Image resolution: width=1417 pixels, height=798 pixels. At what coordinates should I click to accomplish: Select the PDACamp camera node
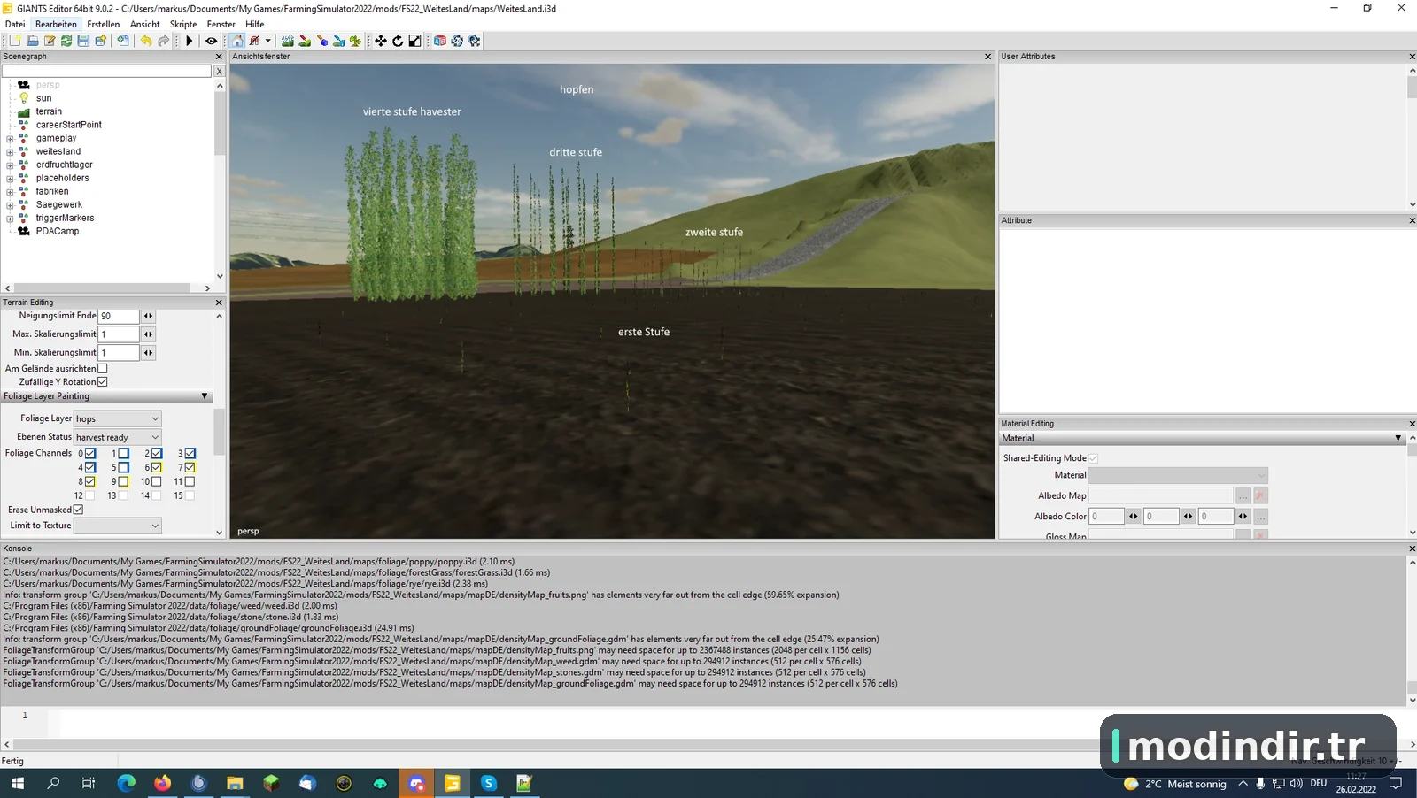[x=58, y=231]
